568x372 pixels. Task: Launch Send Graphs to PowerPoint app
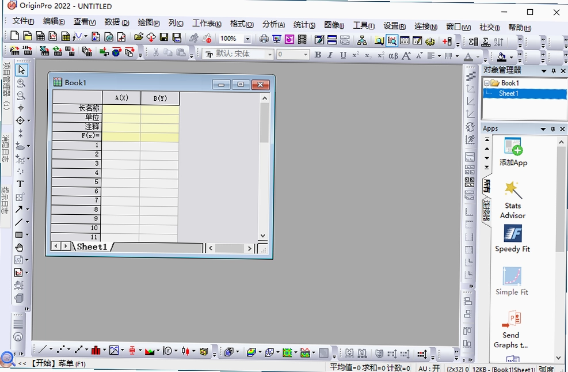pos(511,329)
